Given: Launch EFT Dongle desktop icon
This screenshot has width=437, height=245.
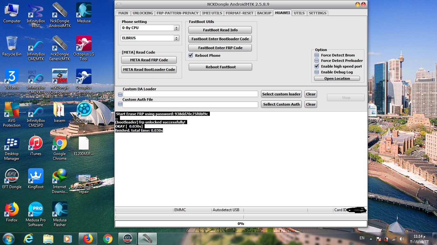Looking at the screenshot, I should (12, 179).
